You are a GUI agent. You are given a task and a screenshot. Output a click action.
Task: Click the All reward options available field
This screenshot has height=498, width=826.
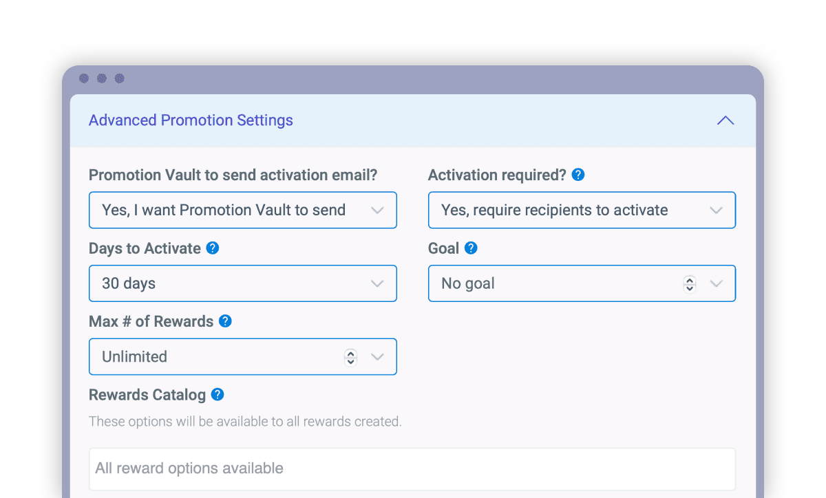coord(412,468)
